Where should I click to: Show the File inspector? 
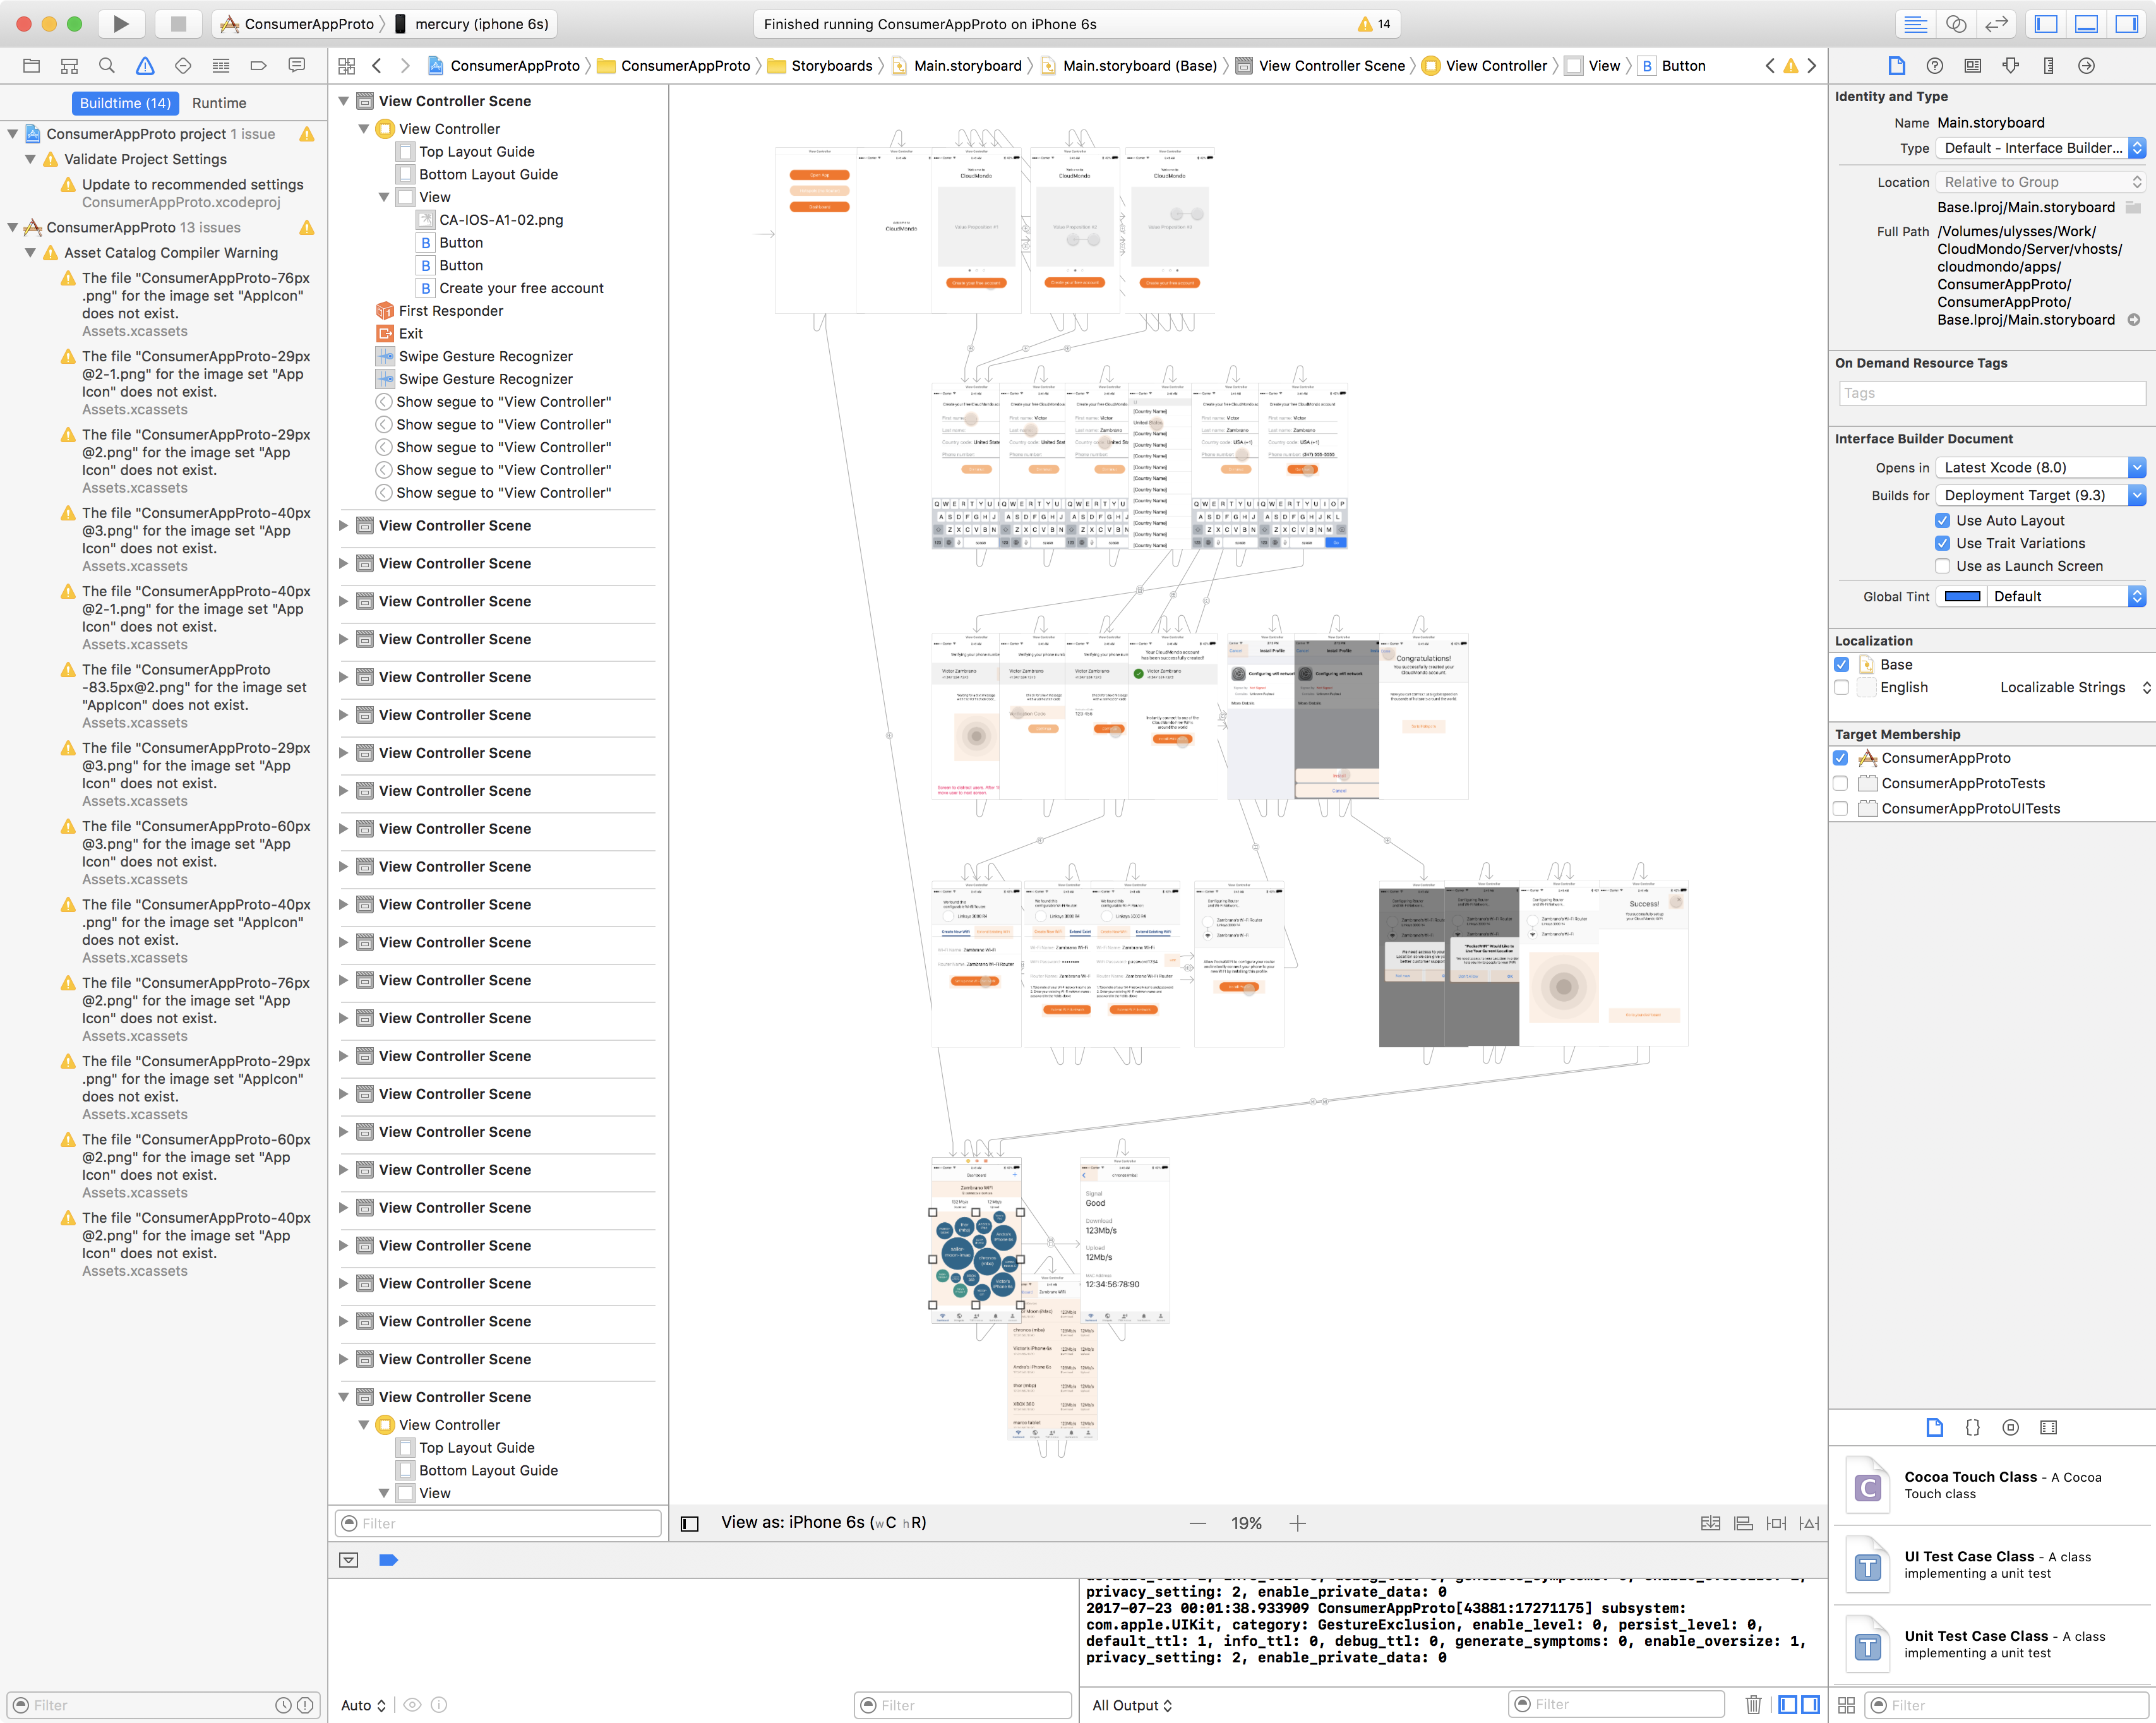[x=1896, y=66]
